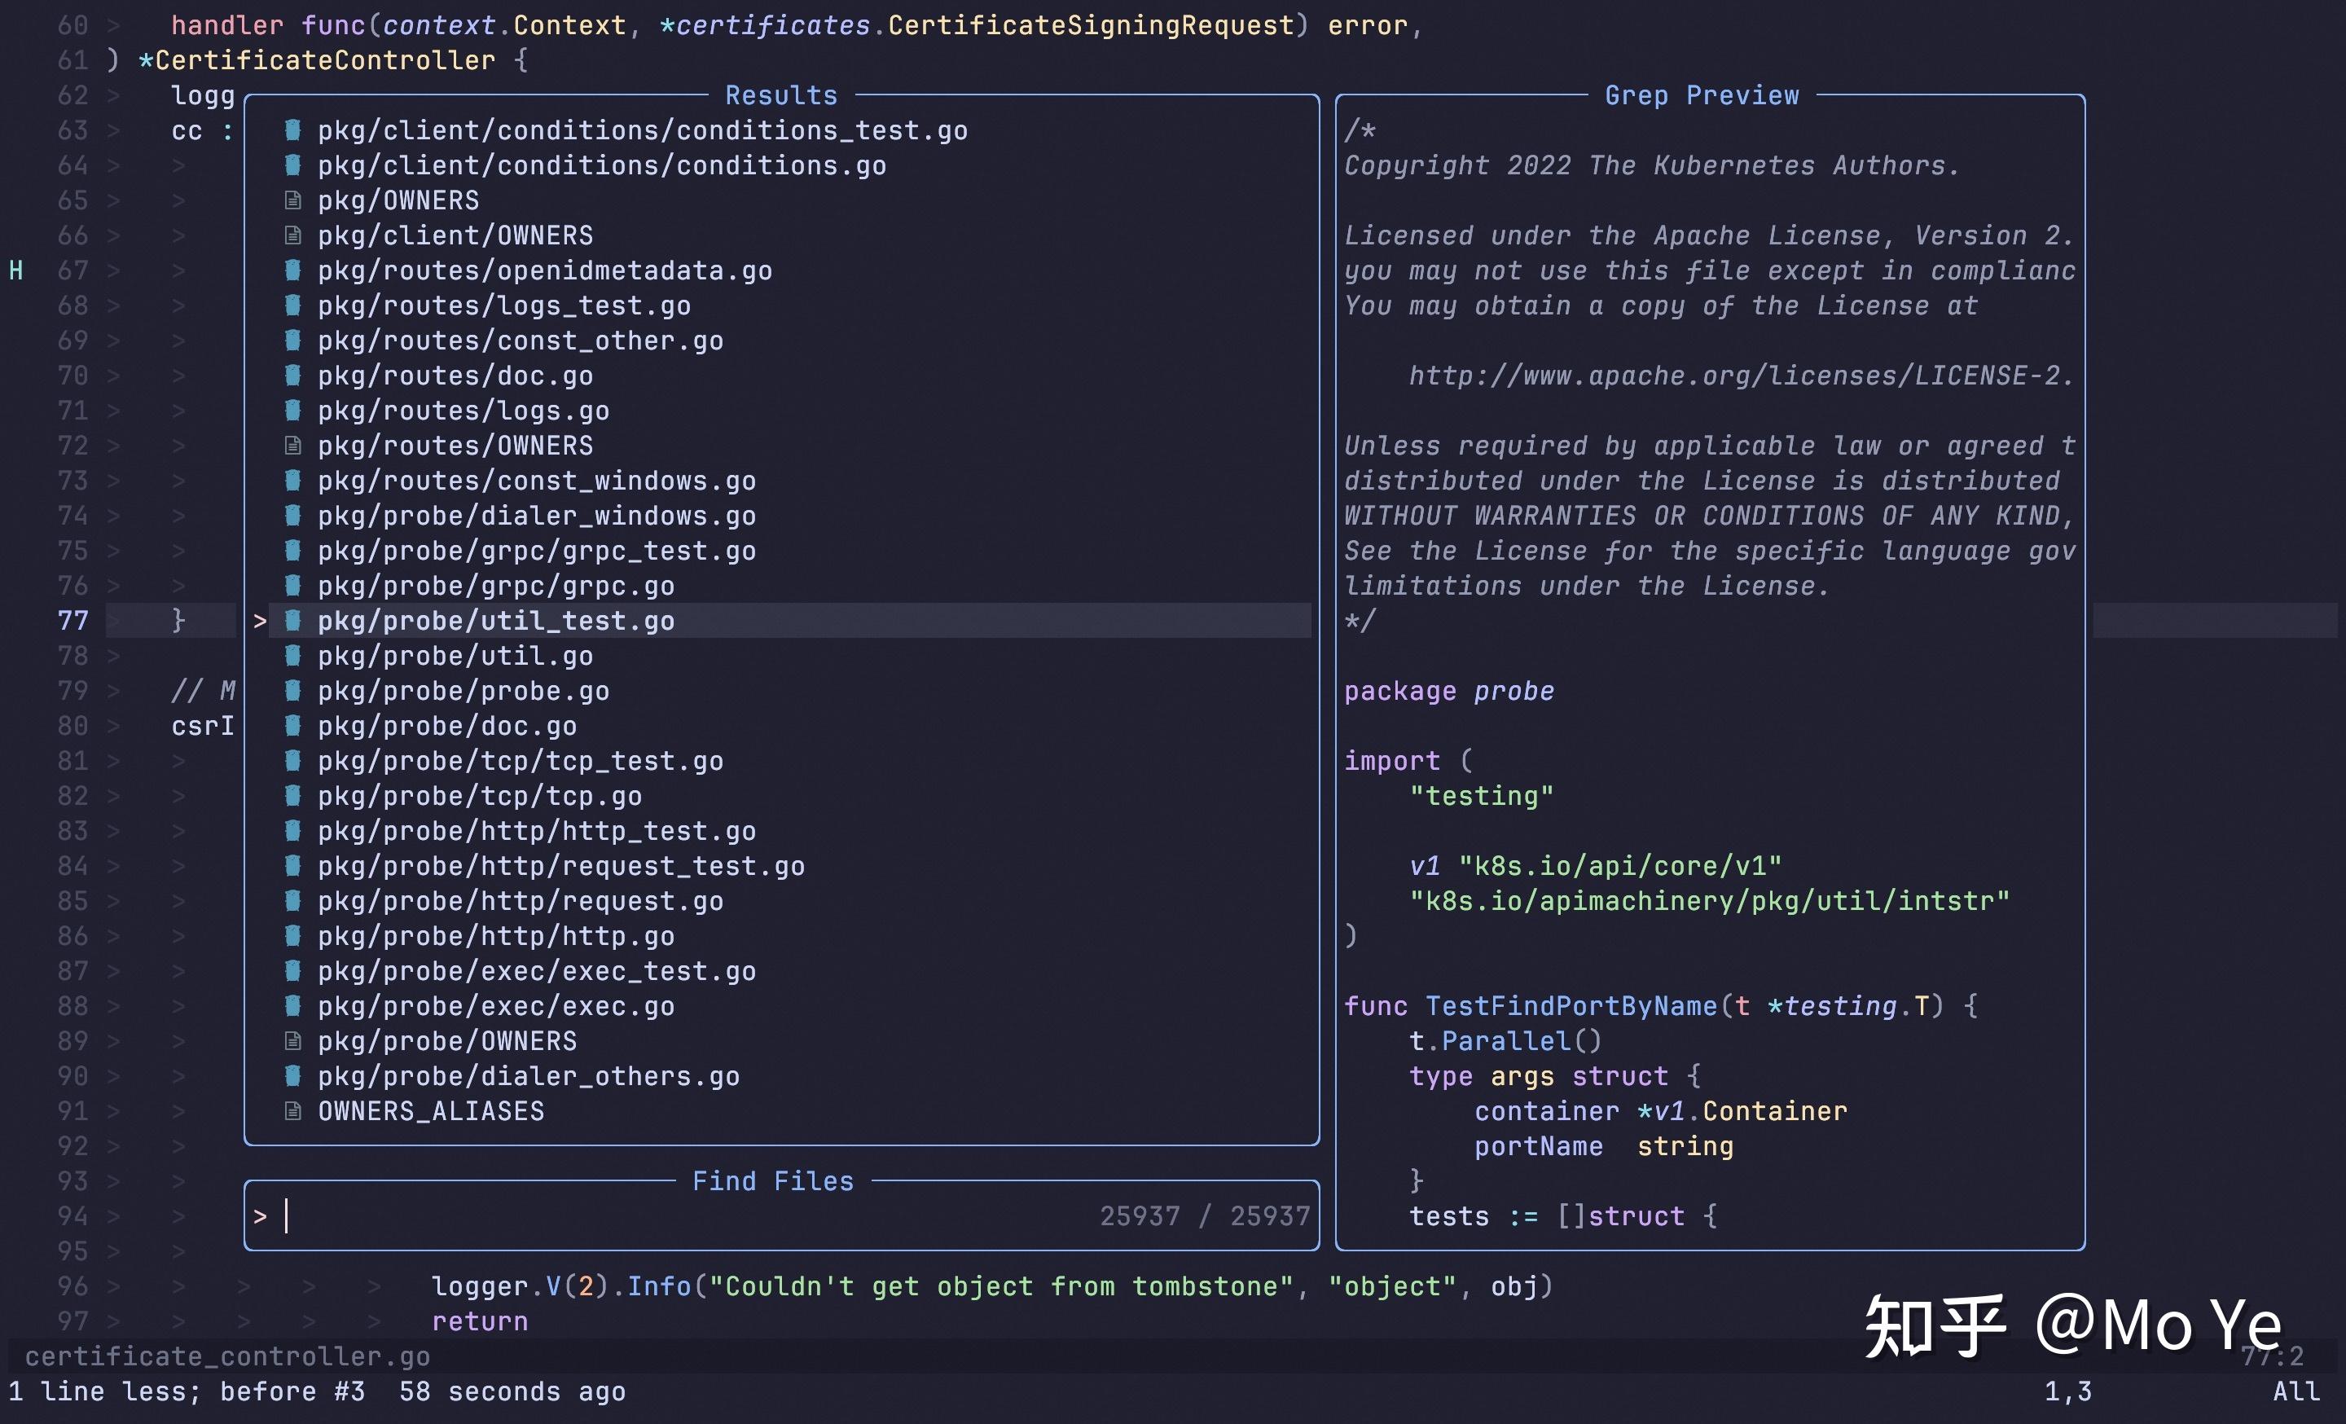Viewport: 2346px width, 1424px height.
Task: Click the Go icon beside pkg/client/conditions/conditions.go
Action: 292,165
